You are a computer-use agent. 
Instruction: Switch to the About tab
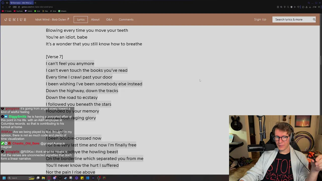pyautogui.click(x=95, y=19)
